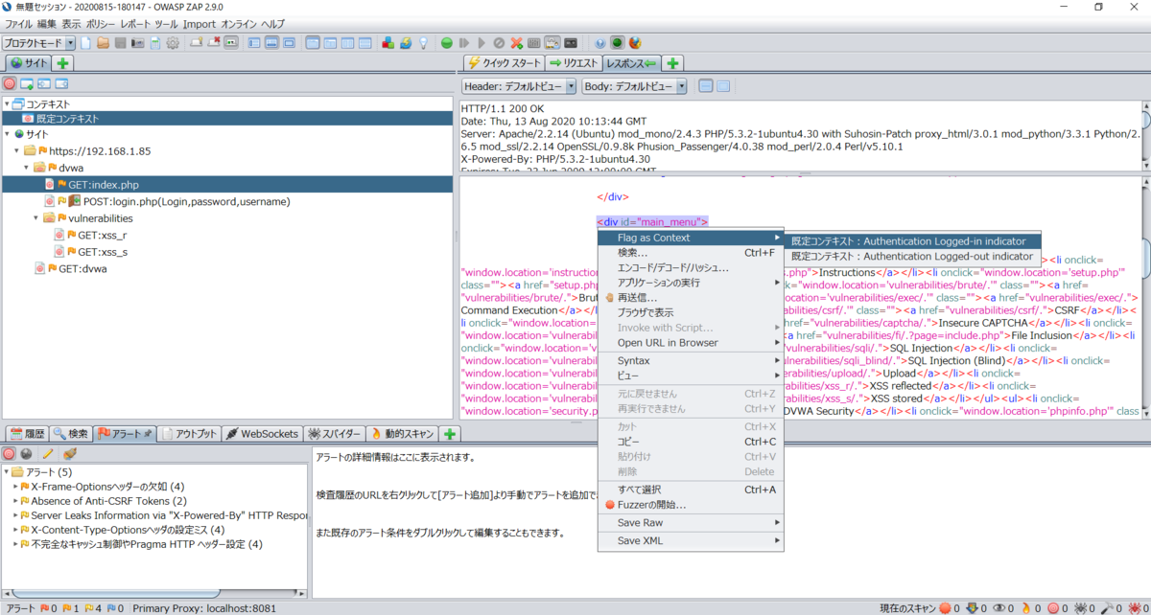Open the Import menu
1151x615 pixels.
200,23
